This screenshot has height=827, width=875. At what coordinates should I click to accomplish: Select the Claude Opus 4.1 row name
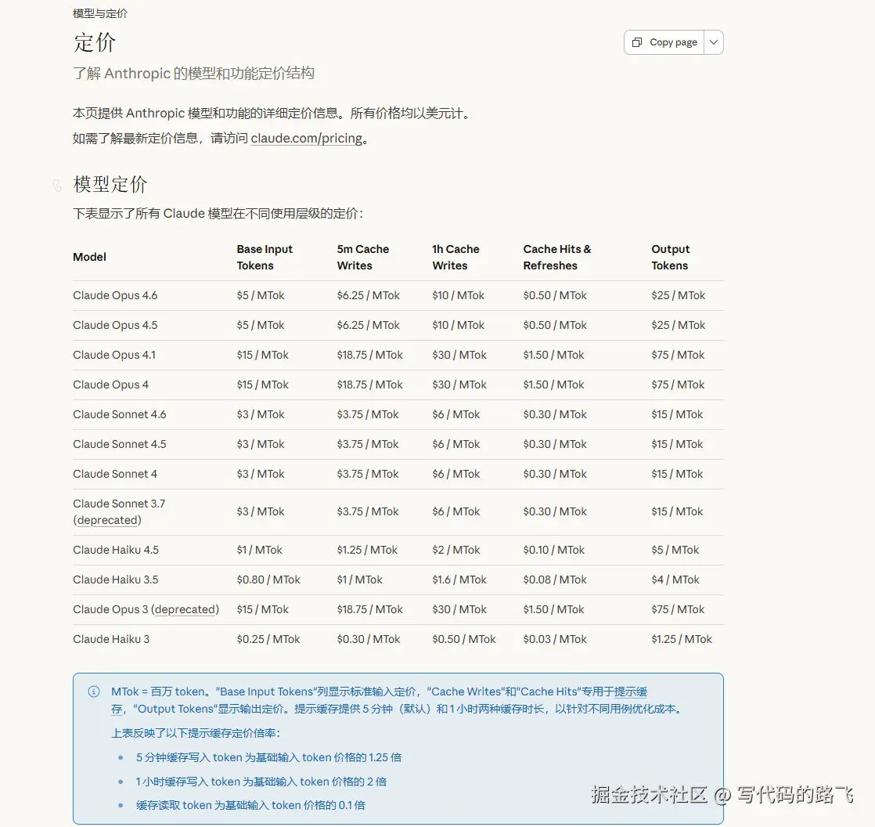tap(113, 355)
